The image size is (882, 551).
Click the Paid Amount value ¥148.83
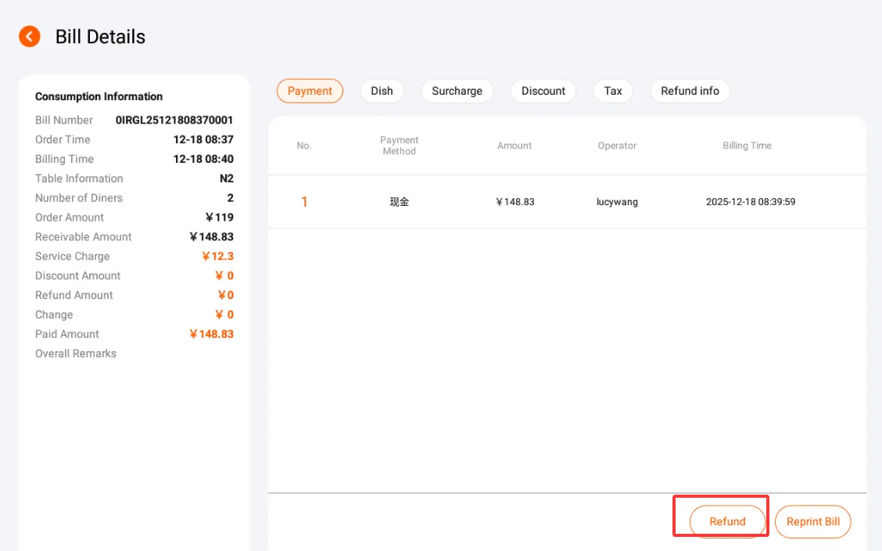(x=211, y=334)
